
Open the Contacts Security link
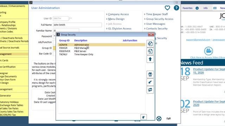[x=157, y=29]
